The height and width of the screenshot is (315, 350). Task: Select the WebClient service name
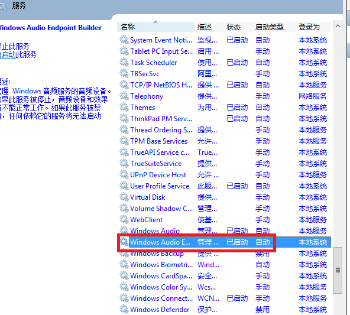(147, 220)
